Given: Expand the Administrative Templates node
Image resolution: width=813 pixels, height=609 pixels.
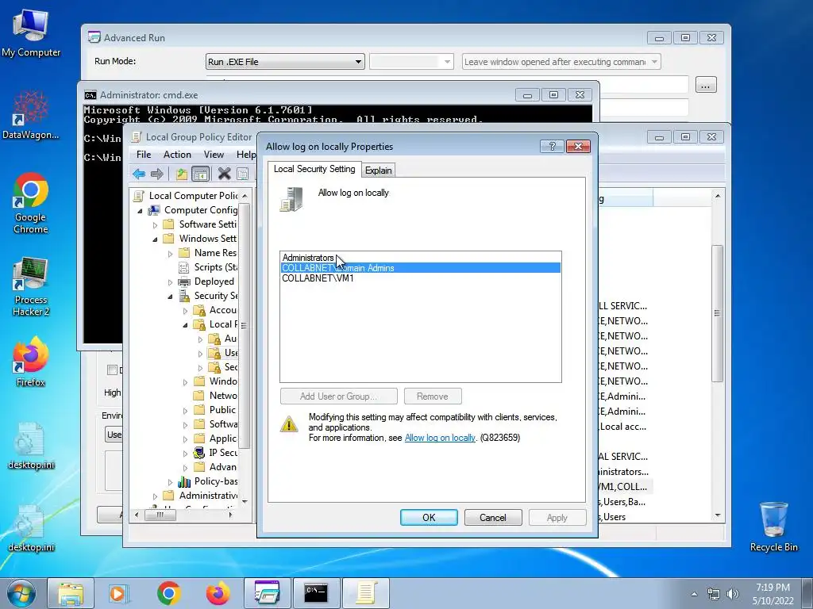Looking at the screenshot, I should [155, 496].
